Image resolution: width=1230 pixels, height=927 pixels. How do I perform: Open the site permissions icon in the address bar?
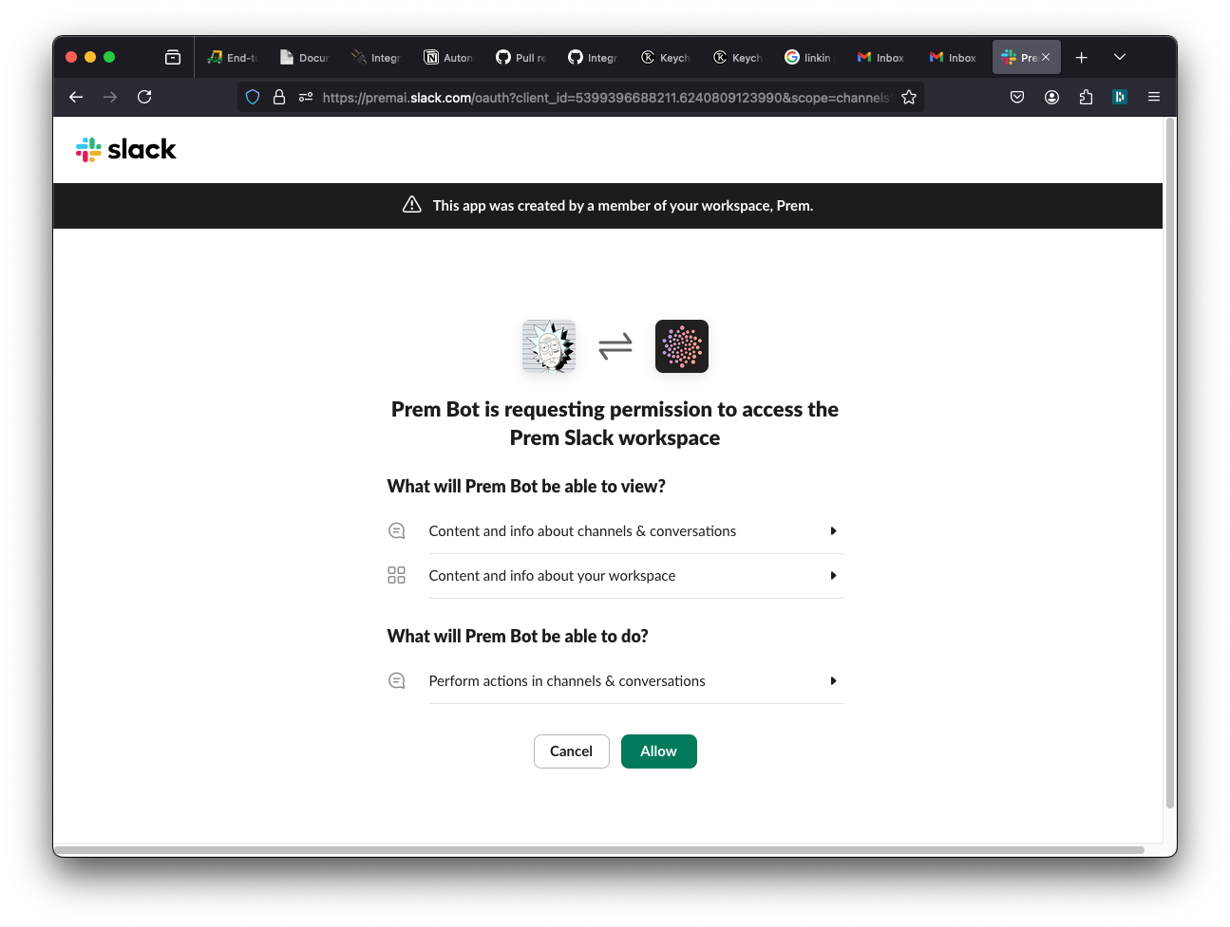[306, 97]
